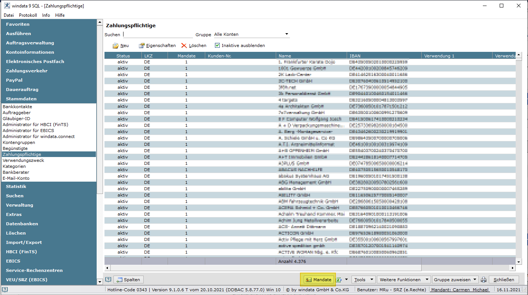
Task: Click the Anzahl 4.376 footer cell
Action: coord(312,261)
